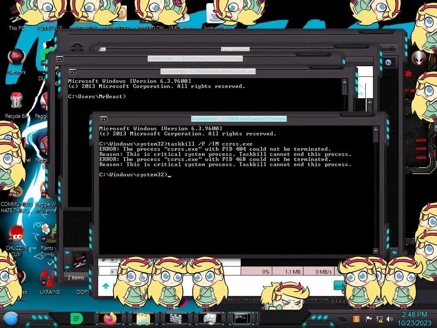The width and height of the screenshot is (437, 328).
Task: Open the brick wall firewall taskbar icon
Action: pyautogui.click(x=176, y=319)
